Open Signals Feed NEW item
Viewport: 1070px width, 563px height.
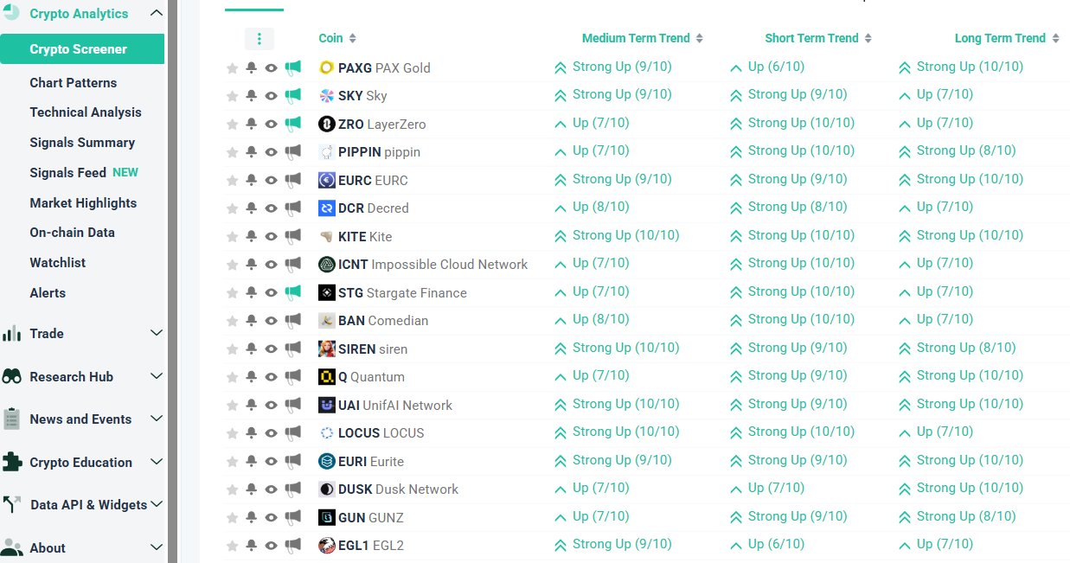click(x=84, y=172)
